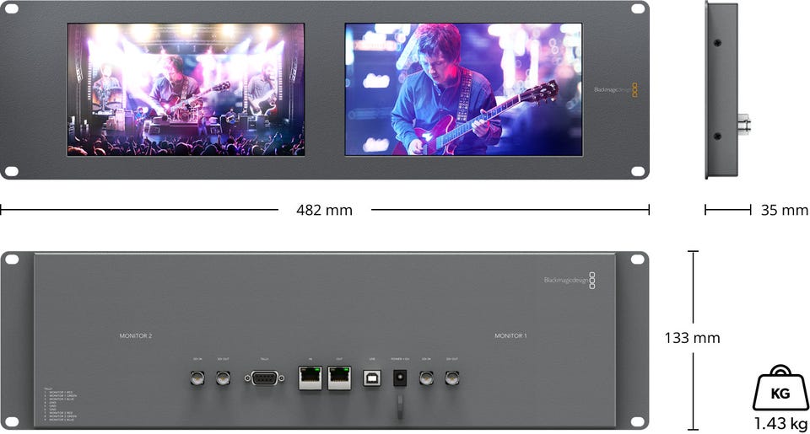Click the Ethernet OUT port
This screenshot has width=810, height=434.
point(339,378)
